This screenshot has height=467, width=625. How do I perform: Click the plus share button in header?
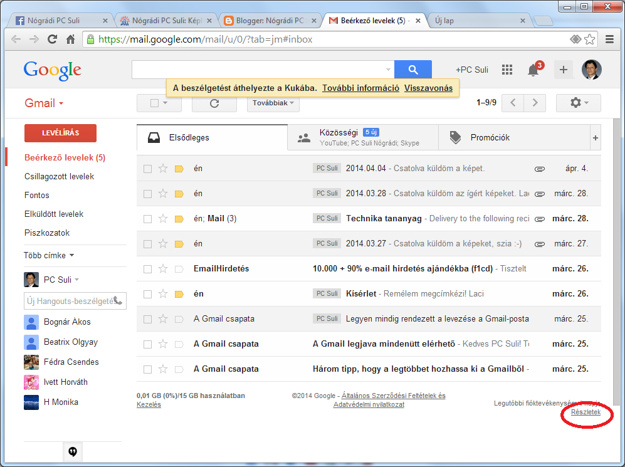(563, 70)
